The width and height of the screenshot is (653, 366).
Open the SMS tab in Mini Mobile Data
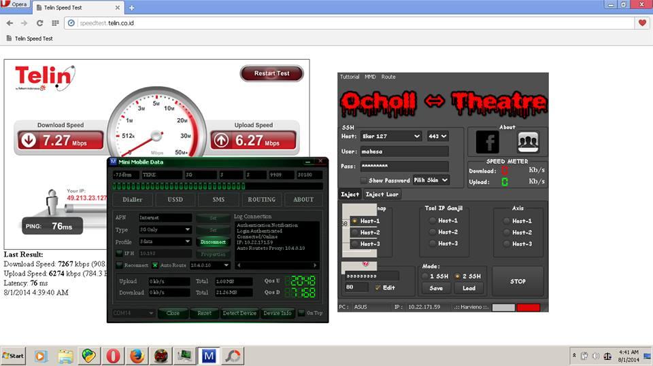tap(218, 200)
